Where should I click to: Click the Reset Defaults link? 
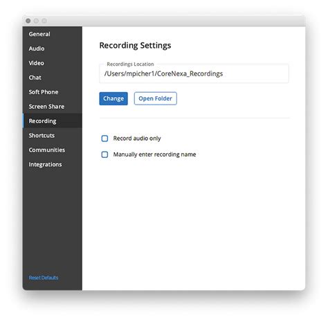click(x=44, y=278)
